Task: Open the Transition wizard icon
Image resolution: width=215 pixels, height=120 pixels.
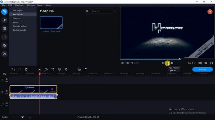Action: click(x=79, y=69)
